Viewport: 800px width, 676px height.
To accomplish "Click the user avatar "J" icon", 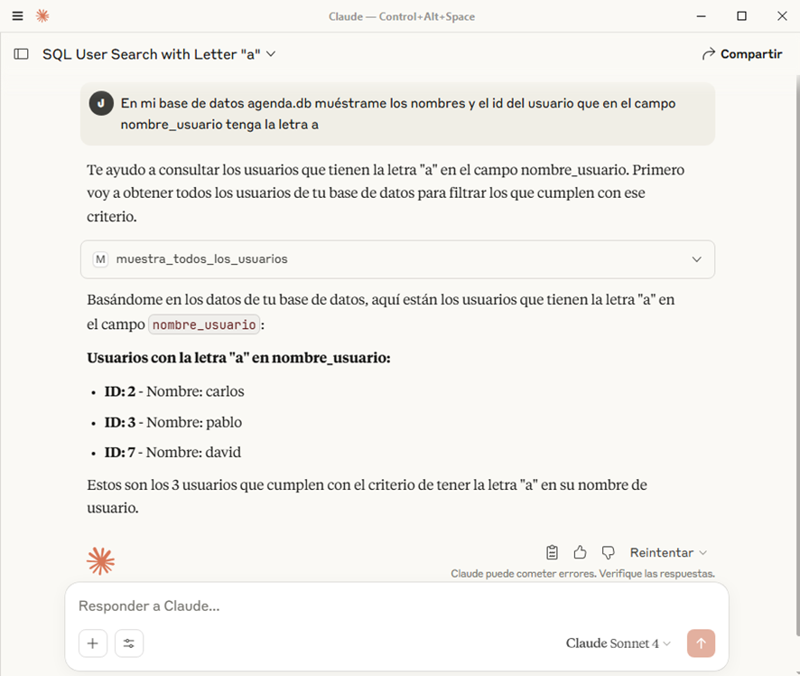I will 101,103.
